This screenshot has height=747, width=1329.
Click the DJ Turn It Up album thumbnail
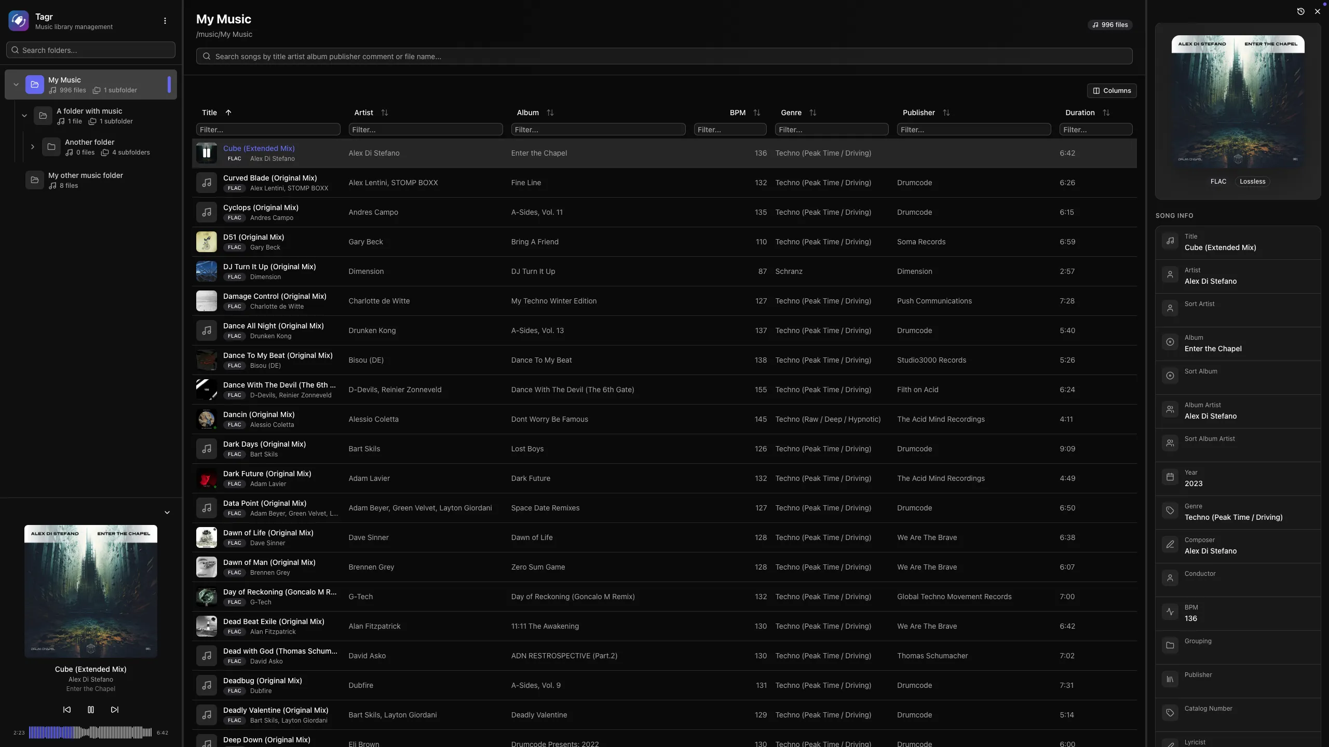[x=206, y=271]
